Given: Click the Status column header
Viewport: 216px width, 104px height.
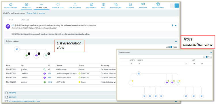Looking at the screenshot, I should click(81, 65).
